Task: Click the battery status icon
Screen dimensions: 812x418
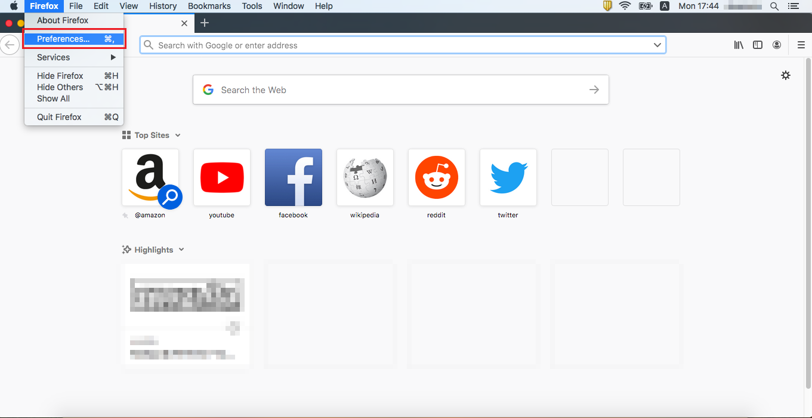Action: pyautogui.click(x=645, y=6)
